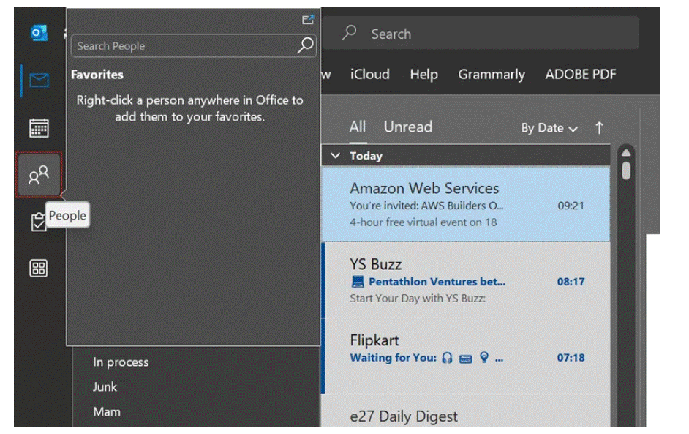Open the YS Buzz email
The image size is (689, 434).
coord(466,280)
